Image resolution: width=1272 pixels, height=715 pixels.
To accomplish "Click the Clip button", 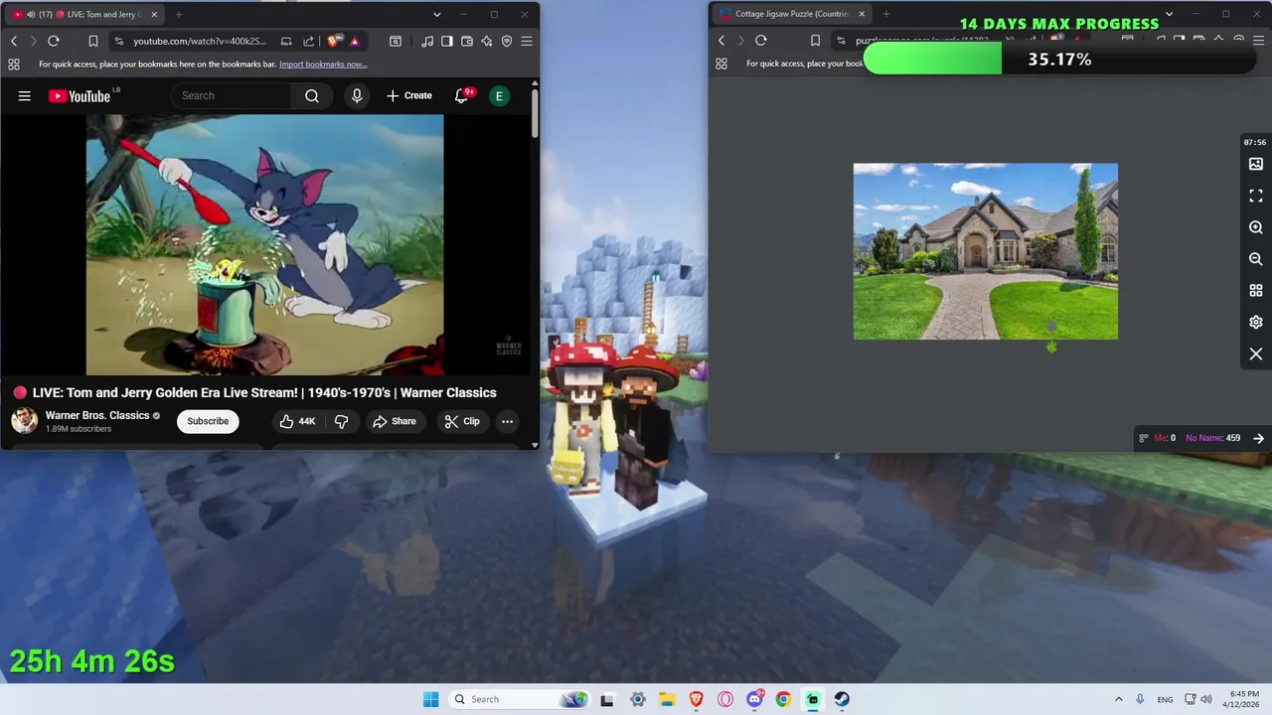I will pos(462,421).
